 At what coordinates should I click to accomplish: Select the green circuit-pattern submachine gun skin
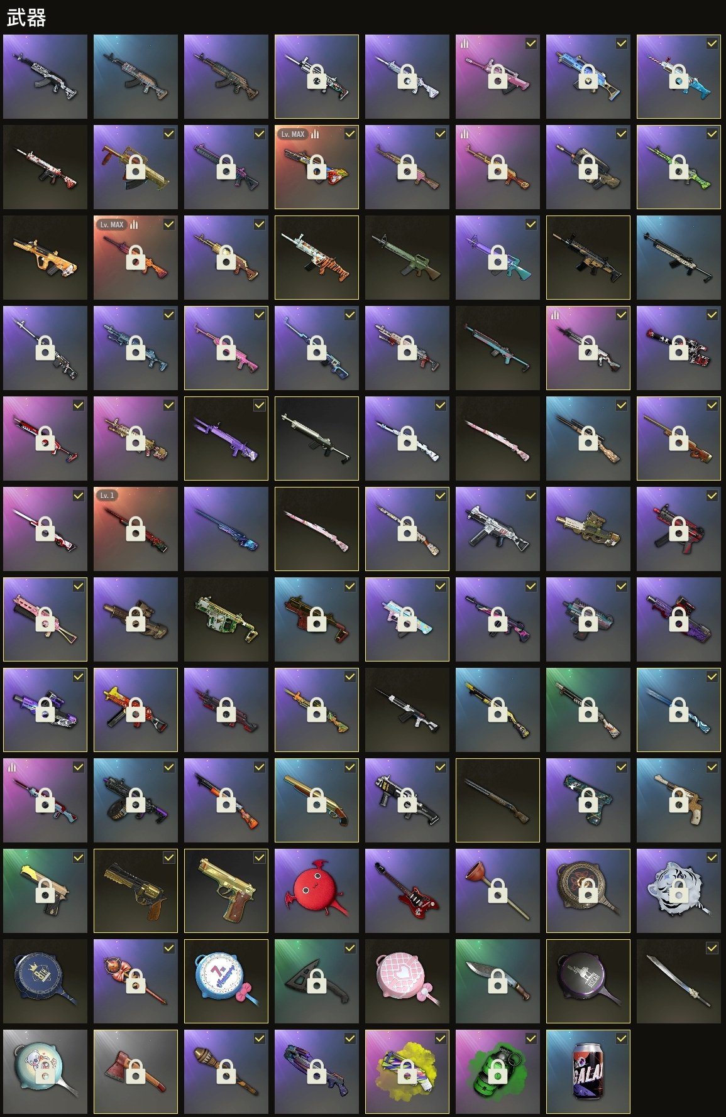226,619
